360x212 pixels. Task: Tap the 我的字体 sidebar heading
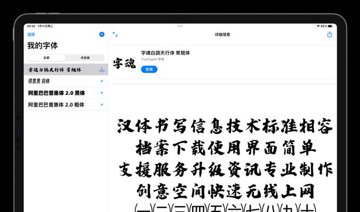[42, 46]
